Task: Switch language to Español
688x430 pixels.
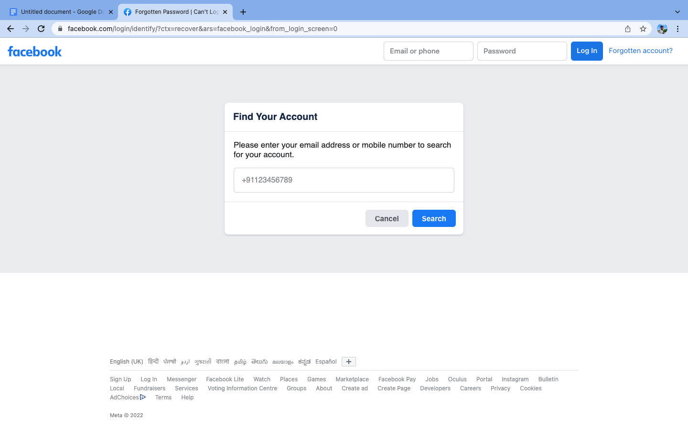Action: tap(326, 362)
